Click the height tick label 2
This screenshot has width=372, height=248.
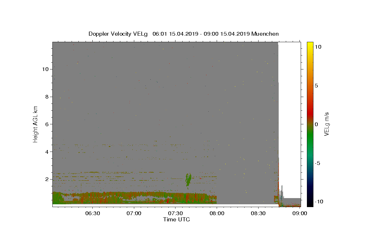tap(46, 179)
